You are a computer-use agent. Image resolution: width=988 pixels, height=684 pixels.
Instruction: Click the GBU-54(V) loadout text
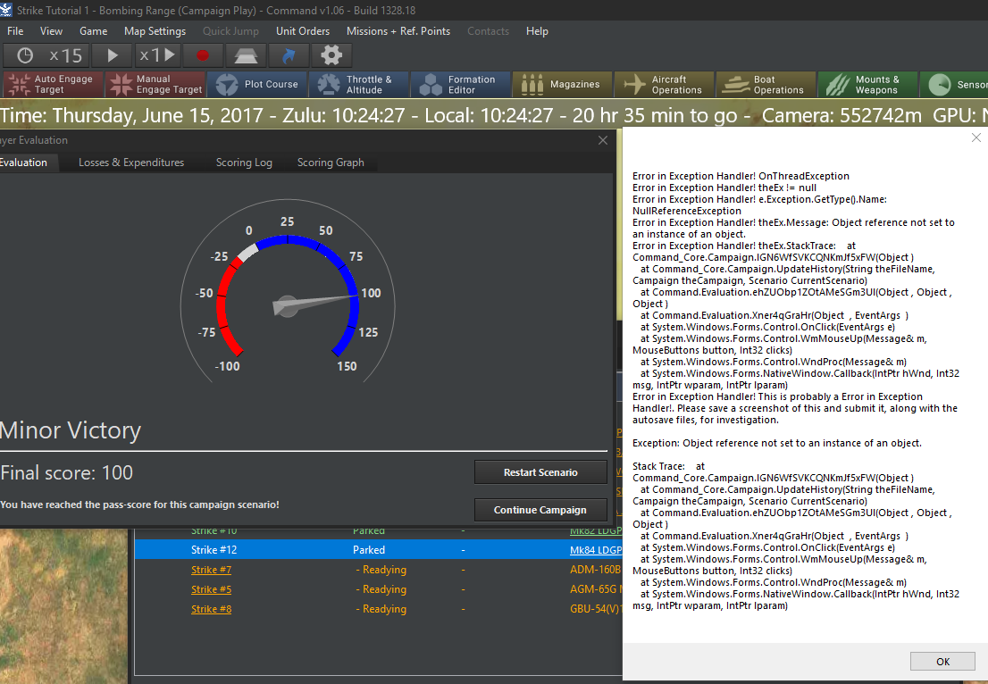click(x=596, y=609)
